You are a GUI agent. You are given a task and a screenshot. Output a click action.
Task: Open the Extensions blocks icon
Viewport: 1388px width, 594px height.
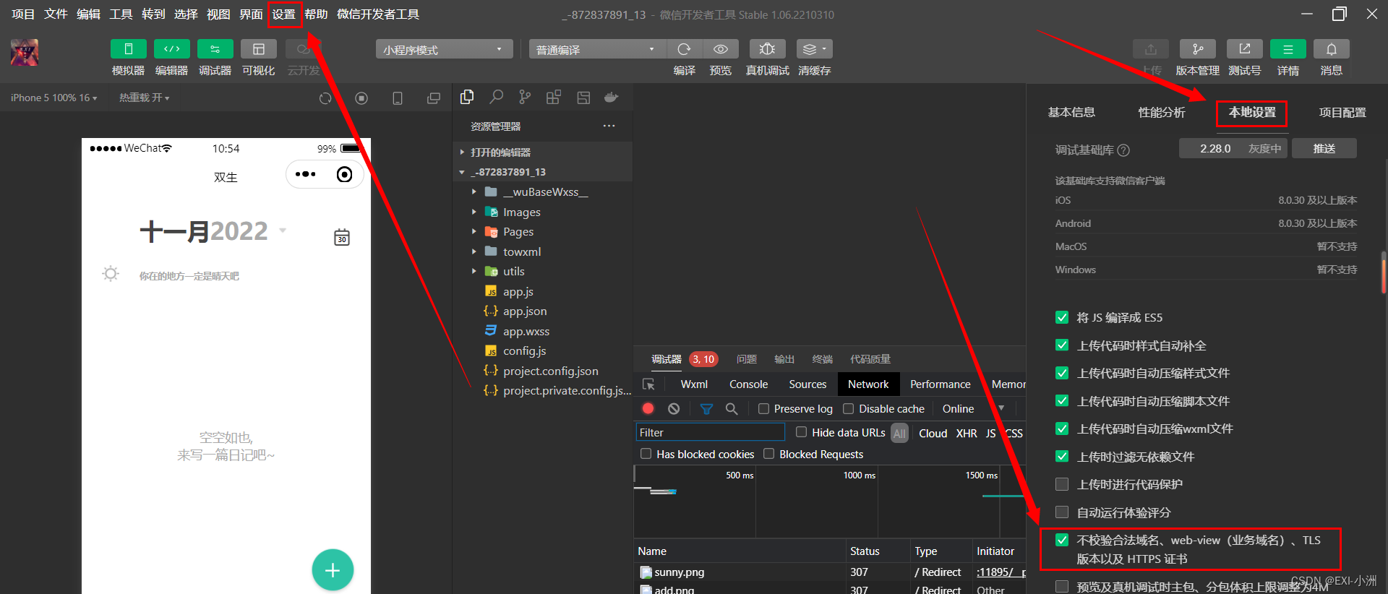[x=554, y=98]
